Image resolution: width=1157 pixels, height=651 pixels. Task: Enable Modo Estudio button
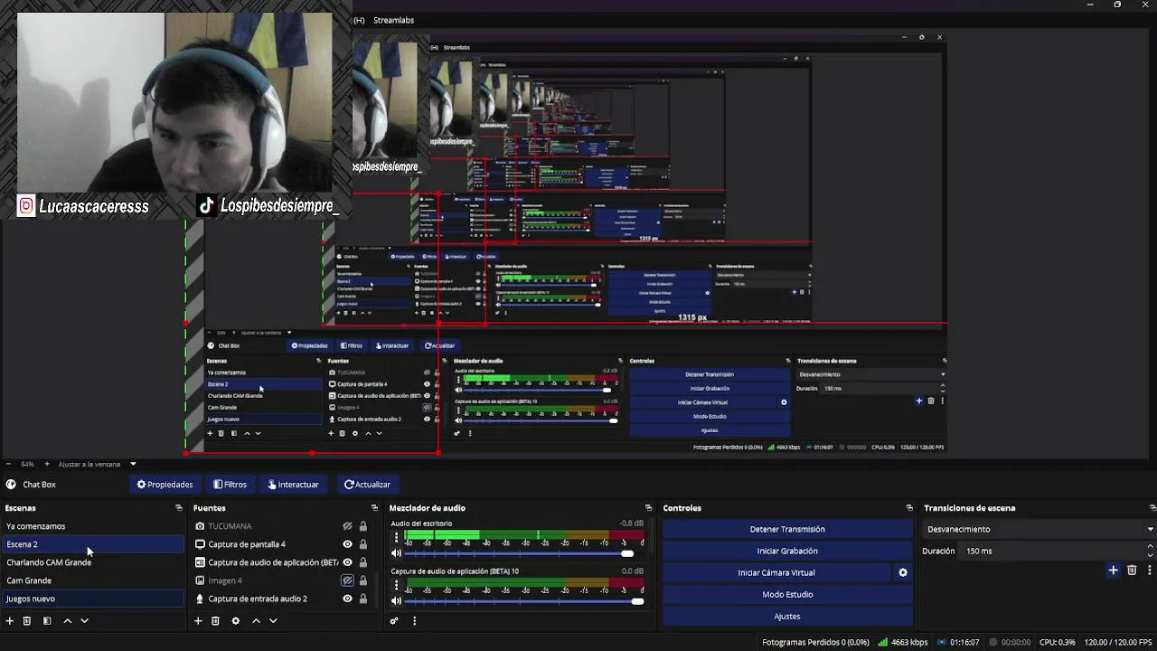pyautogui.click(x=787, y=594)
